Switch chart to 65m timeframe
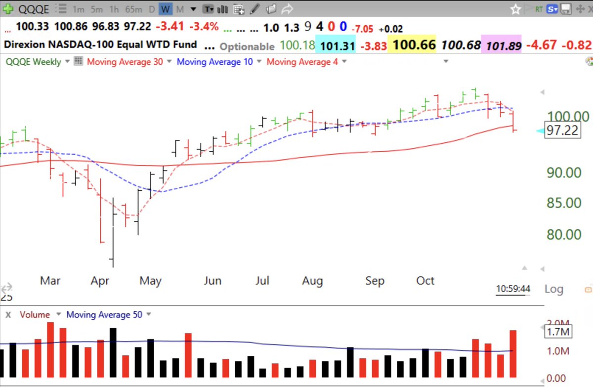The height and width of the screenshot is (387, 593). click(x=133, y=9)
